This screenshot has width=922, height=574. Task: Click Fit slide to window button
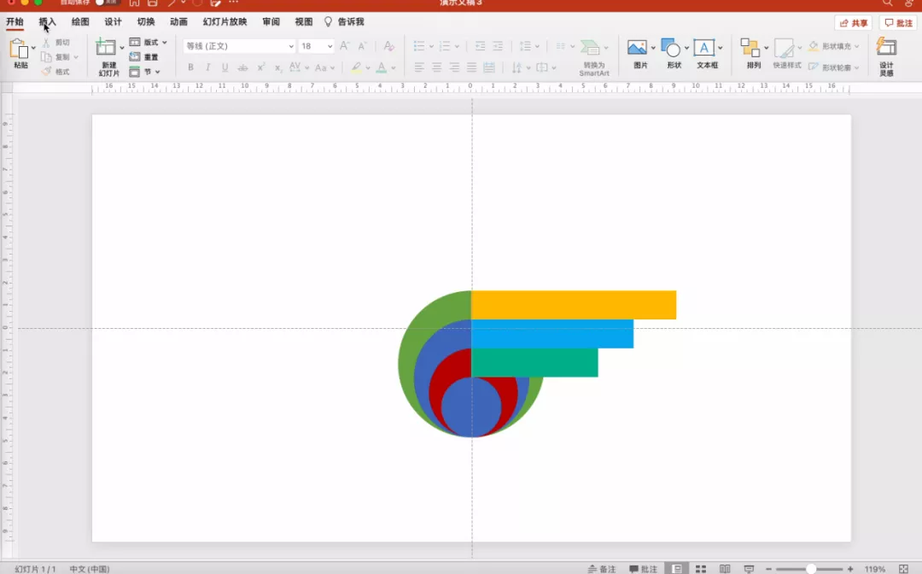(904, 569)
